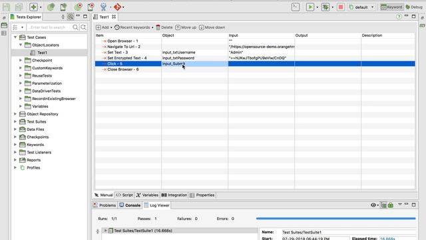Select the Navigate To Url - 2 step
Viewport: 426px width, 240px height.
pos(124,47)
